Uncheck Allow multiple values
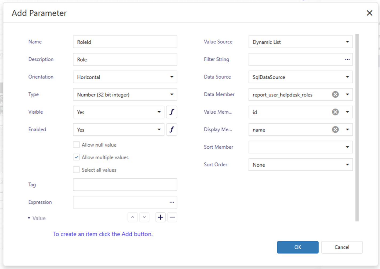The width and height of the screenshot is (380, 269). (x=76, y=157)
